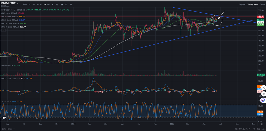Click the 2025 label on time axis

tap(172, 124)
